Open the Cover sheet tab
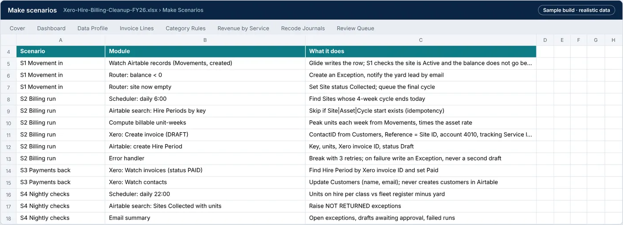The height and width of the screenshot is (225, 623). tap(17, 28)
